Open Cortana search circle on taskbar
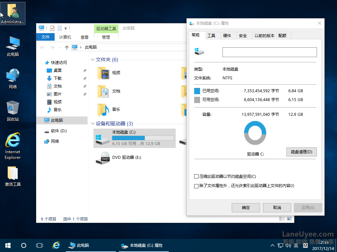 click(24, 245)
